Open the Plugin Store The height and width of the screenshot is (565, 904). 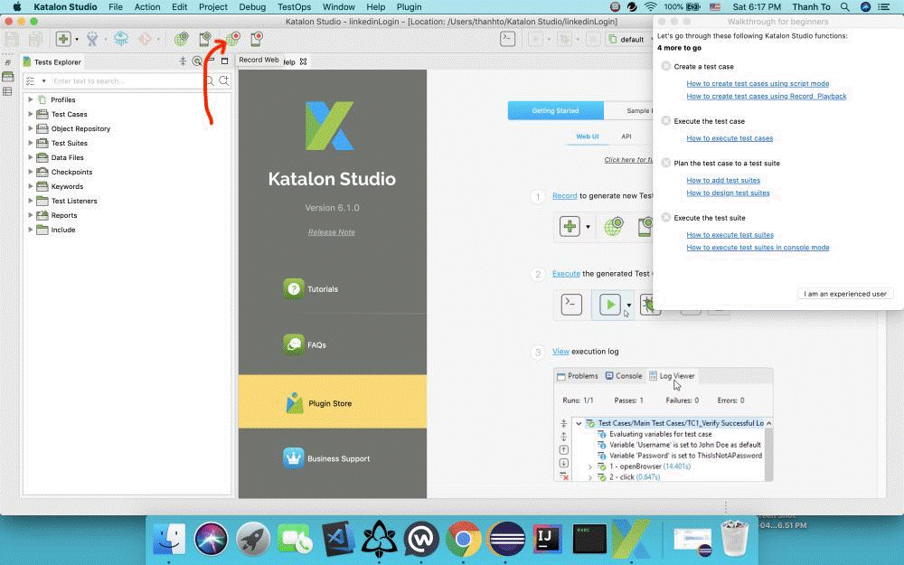pyautogui.click(x=333, y=402)
